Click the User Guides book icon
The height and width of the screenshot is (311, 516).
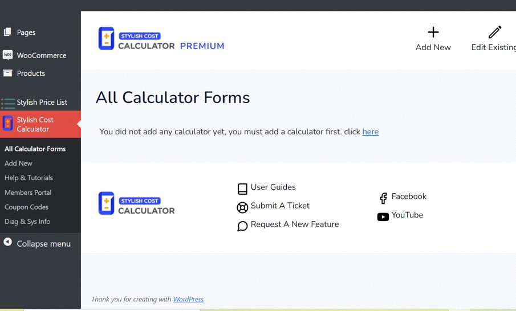click(242, 189)
